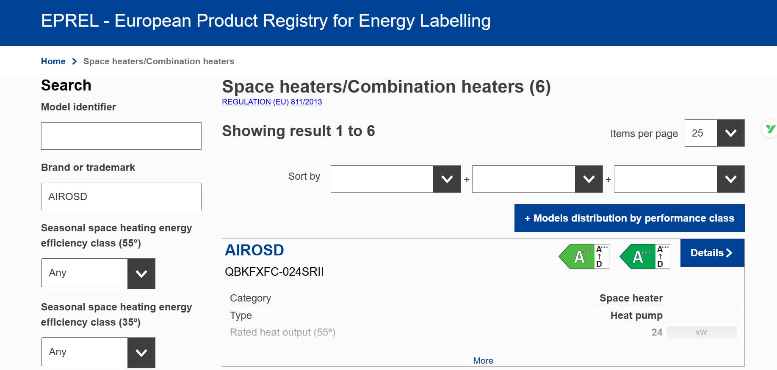Open the Items per page dropdown arrow
Viewport: 777px width, 370px height.
click(730, 133)
